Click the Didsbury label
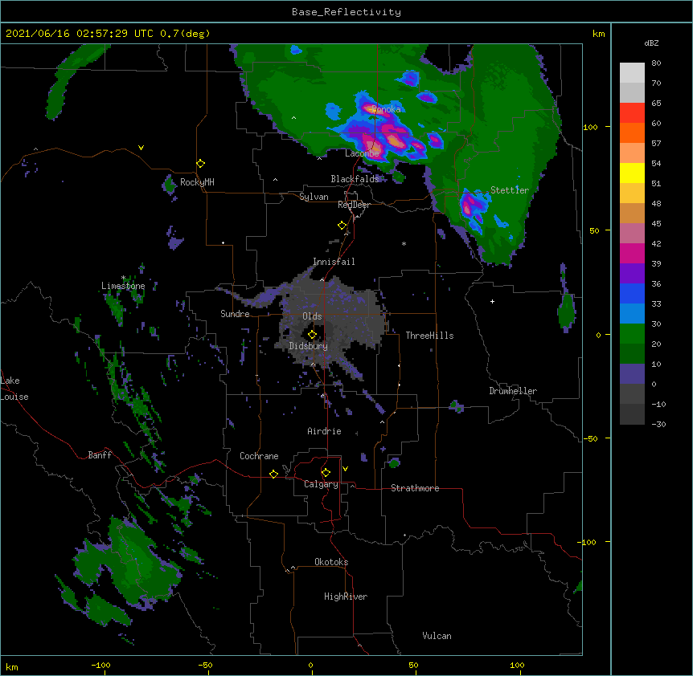This screenshot has height=676, width=693. (308, 346)
